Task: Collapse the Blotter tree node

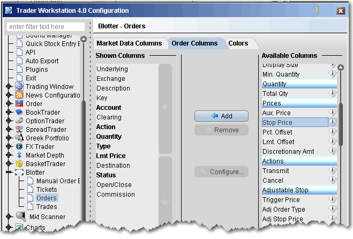Action: click(x=9, y=173)
